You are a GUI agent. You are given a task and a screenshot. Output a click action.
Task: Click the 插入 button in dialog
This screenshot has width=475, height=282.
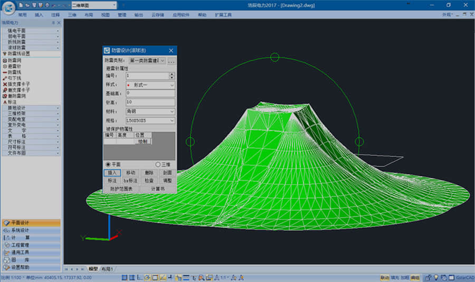(x=113, y=173)
